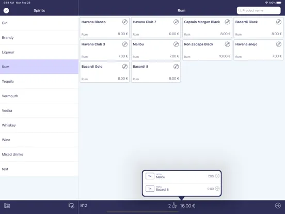Edit the Havana Club 7 product
Viewport: 285px width, 214px height.
click(176, 22)
